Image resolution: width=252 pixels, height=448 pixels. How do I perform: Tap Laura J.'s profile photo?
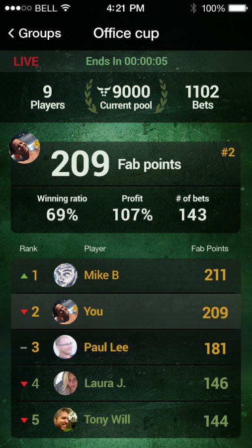[65, 383]
